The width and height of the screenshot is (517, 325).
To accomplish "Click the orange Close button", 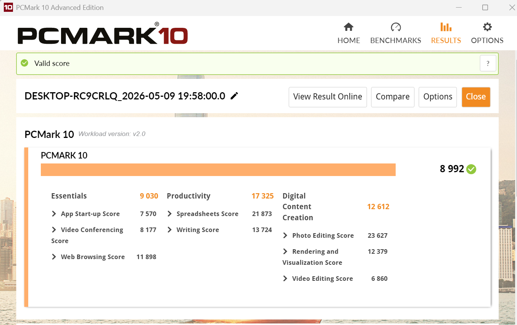I will pos(476,97).
